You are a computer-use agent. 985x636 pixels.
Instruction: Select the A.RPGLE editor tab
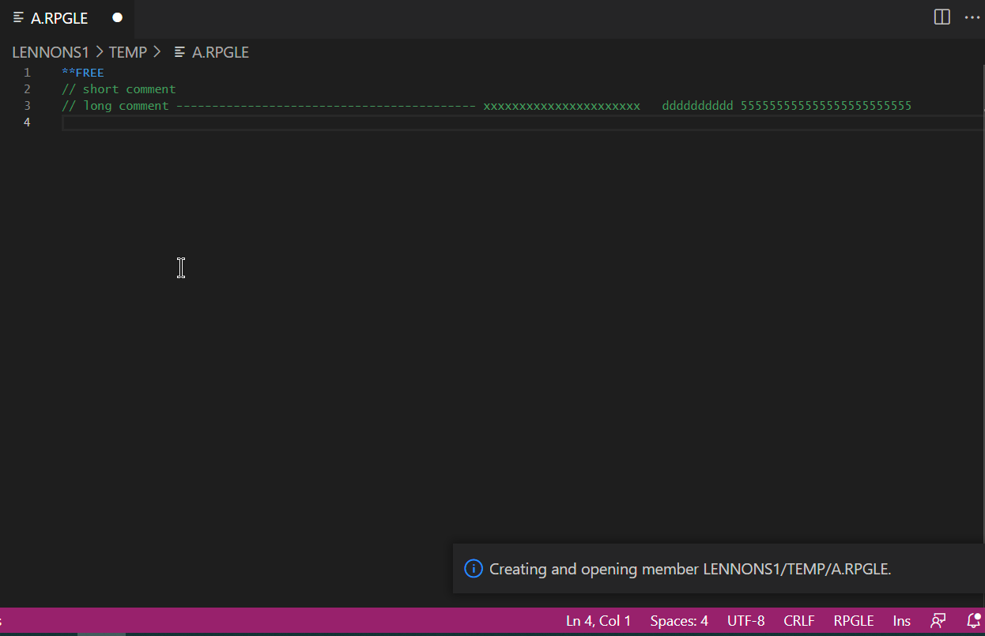(x=58, y=17)
